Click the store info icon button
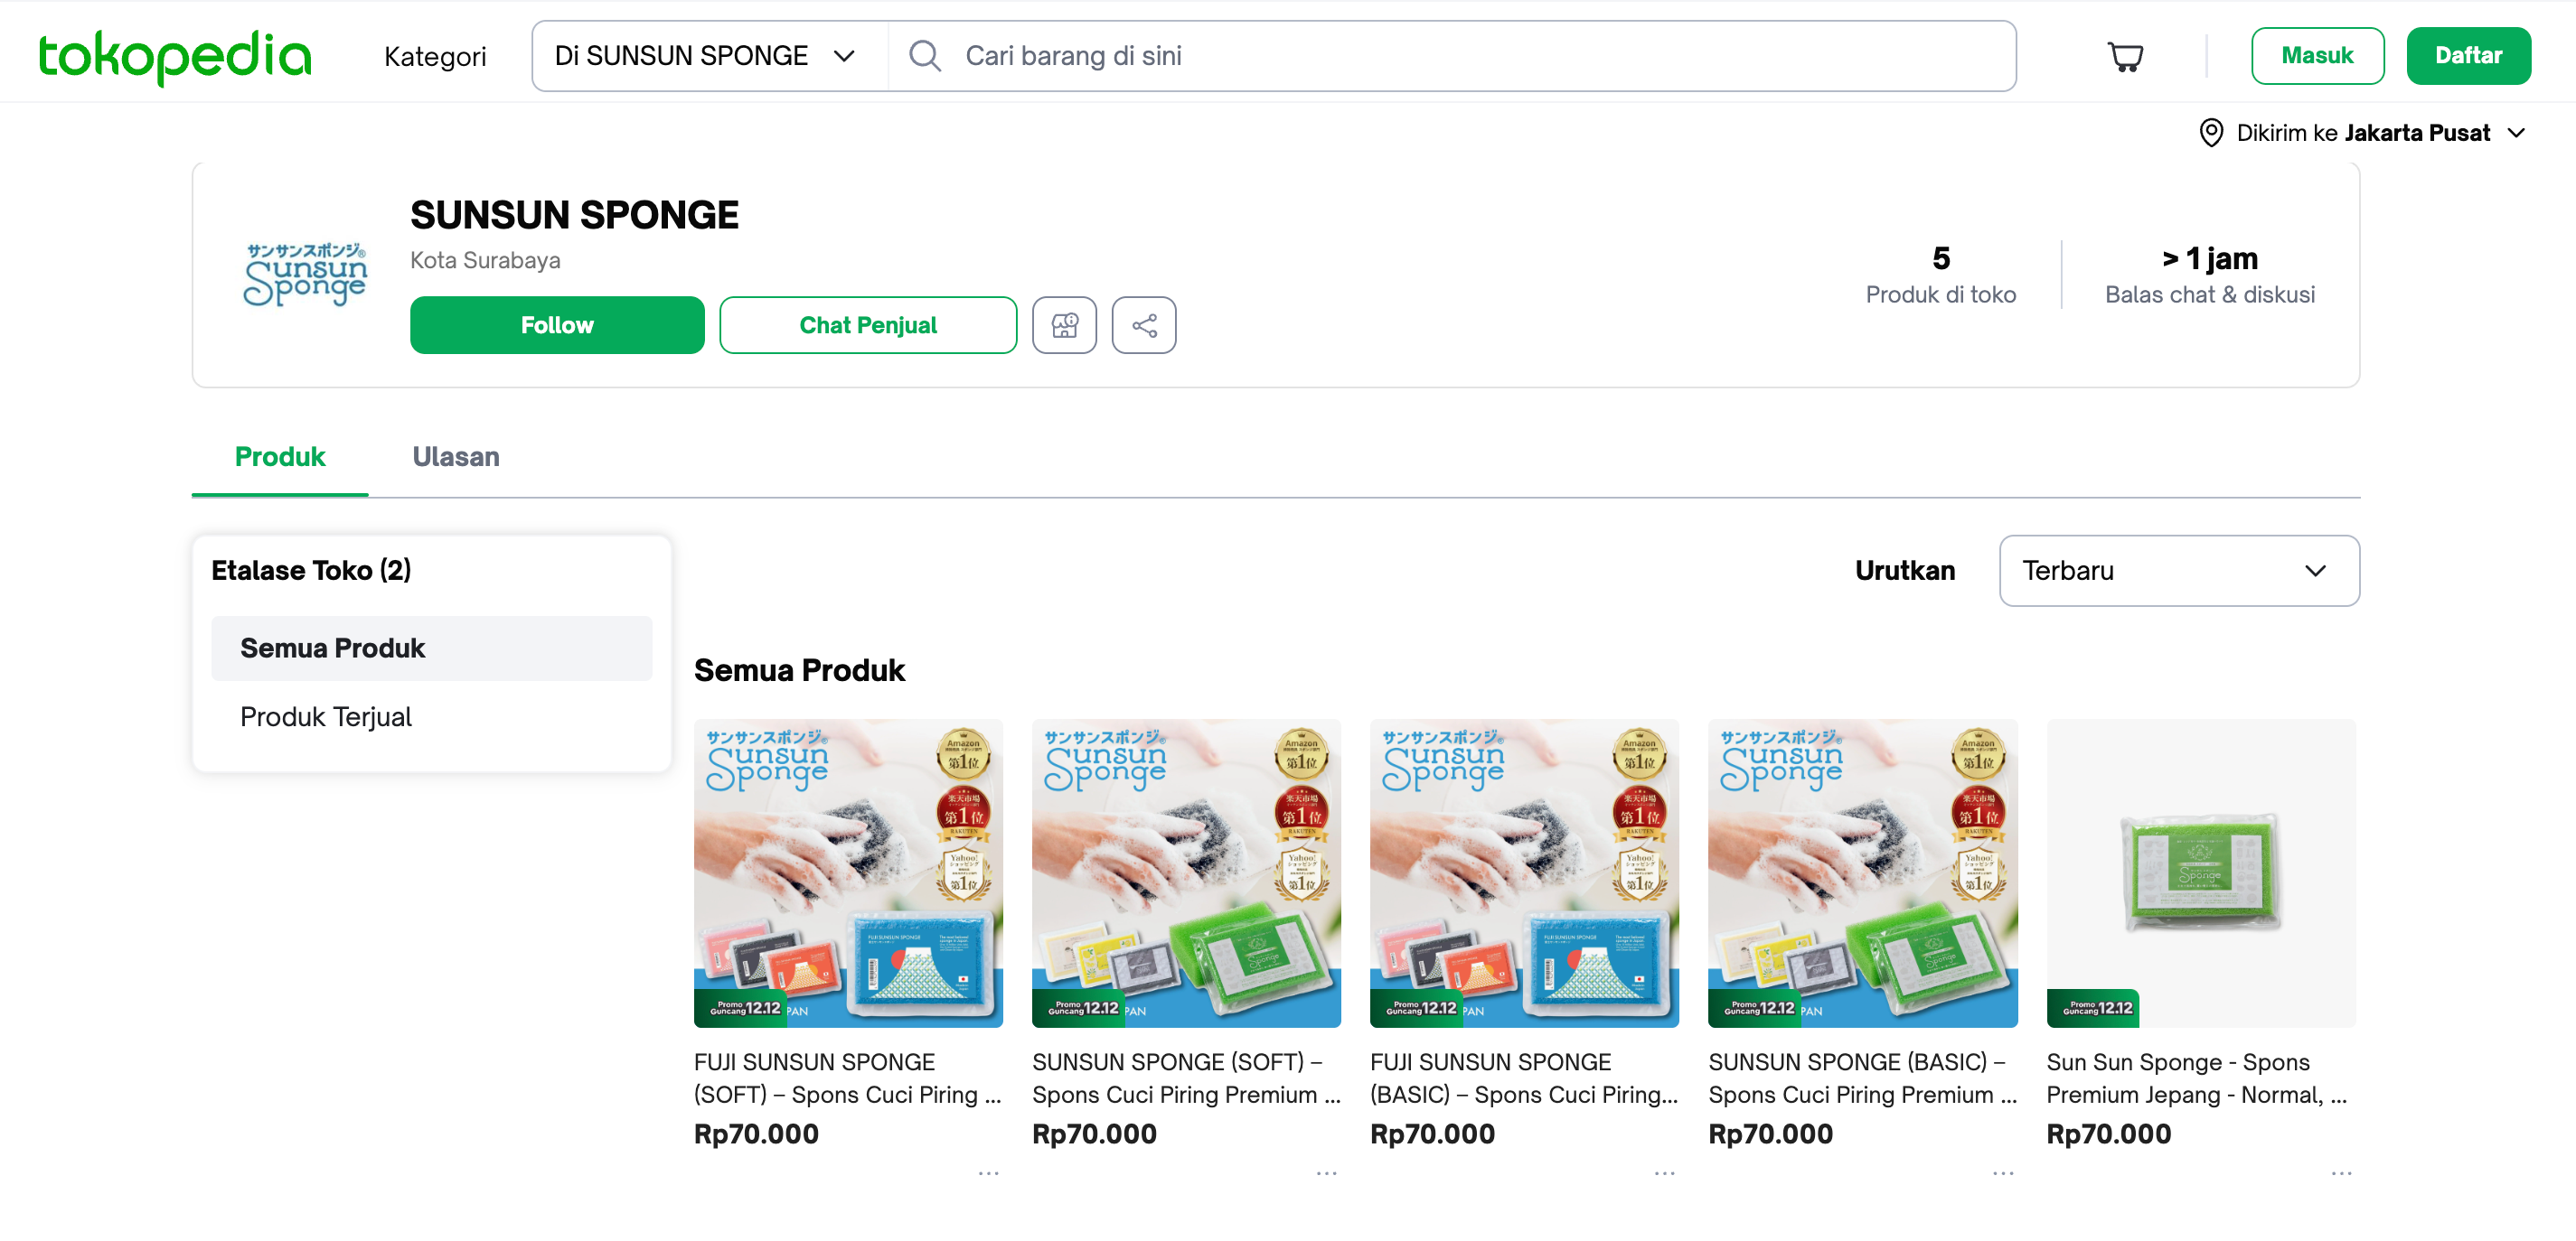 tap(1064, 325)
